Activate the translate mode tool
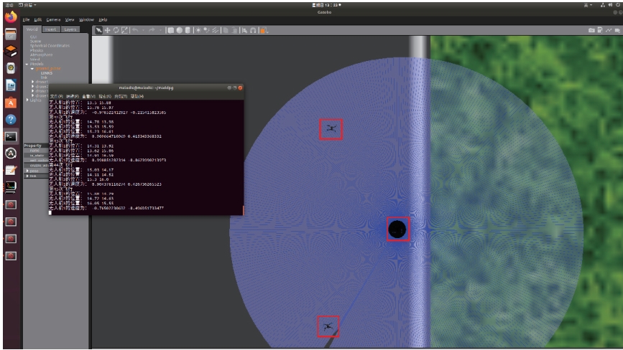Viewport: 623px width, 350px height. coord(107,30)
